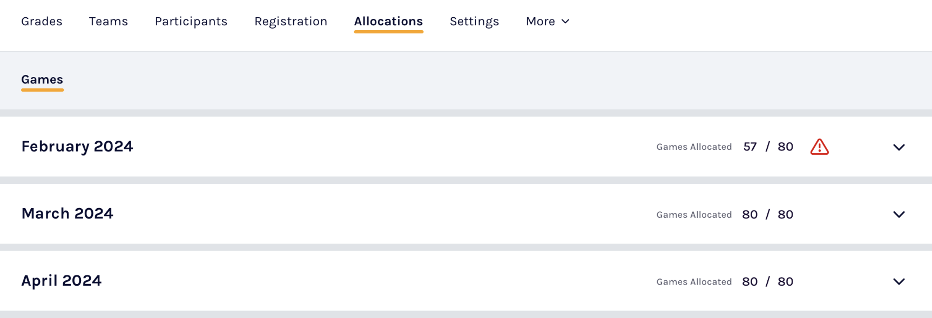Click April's Games Allocated label
Viewport: 932px width, 318px height.
point(694,282)
